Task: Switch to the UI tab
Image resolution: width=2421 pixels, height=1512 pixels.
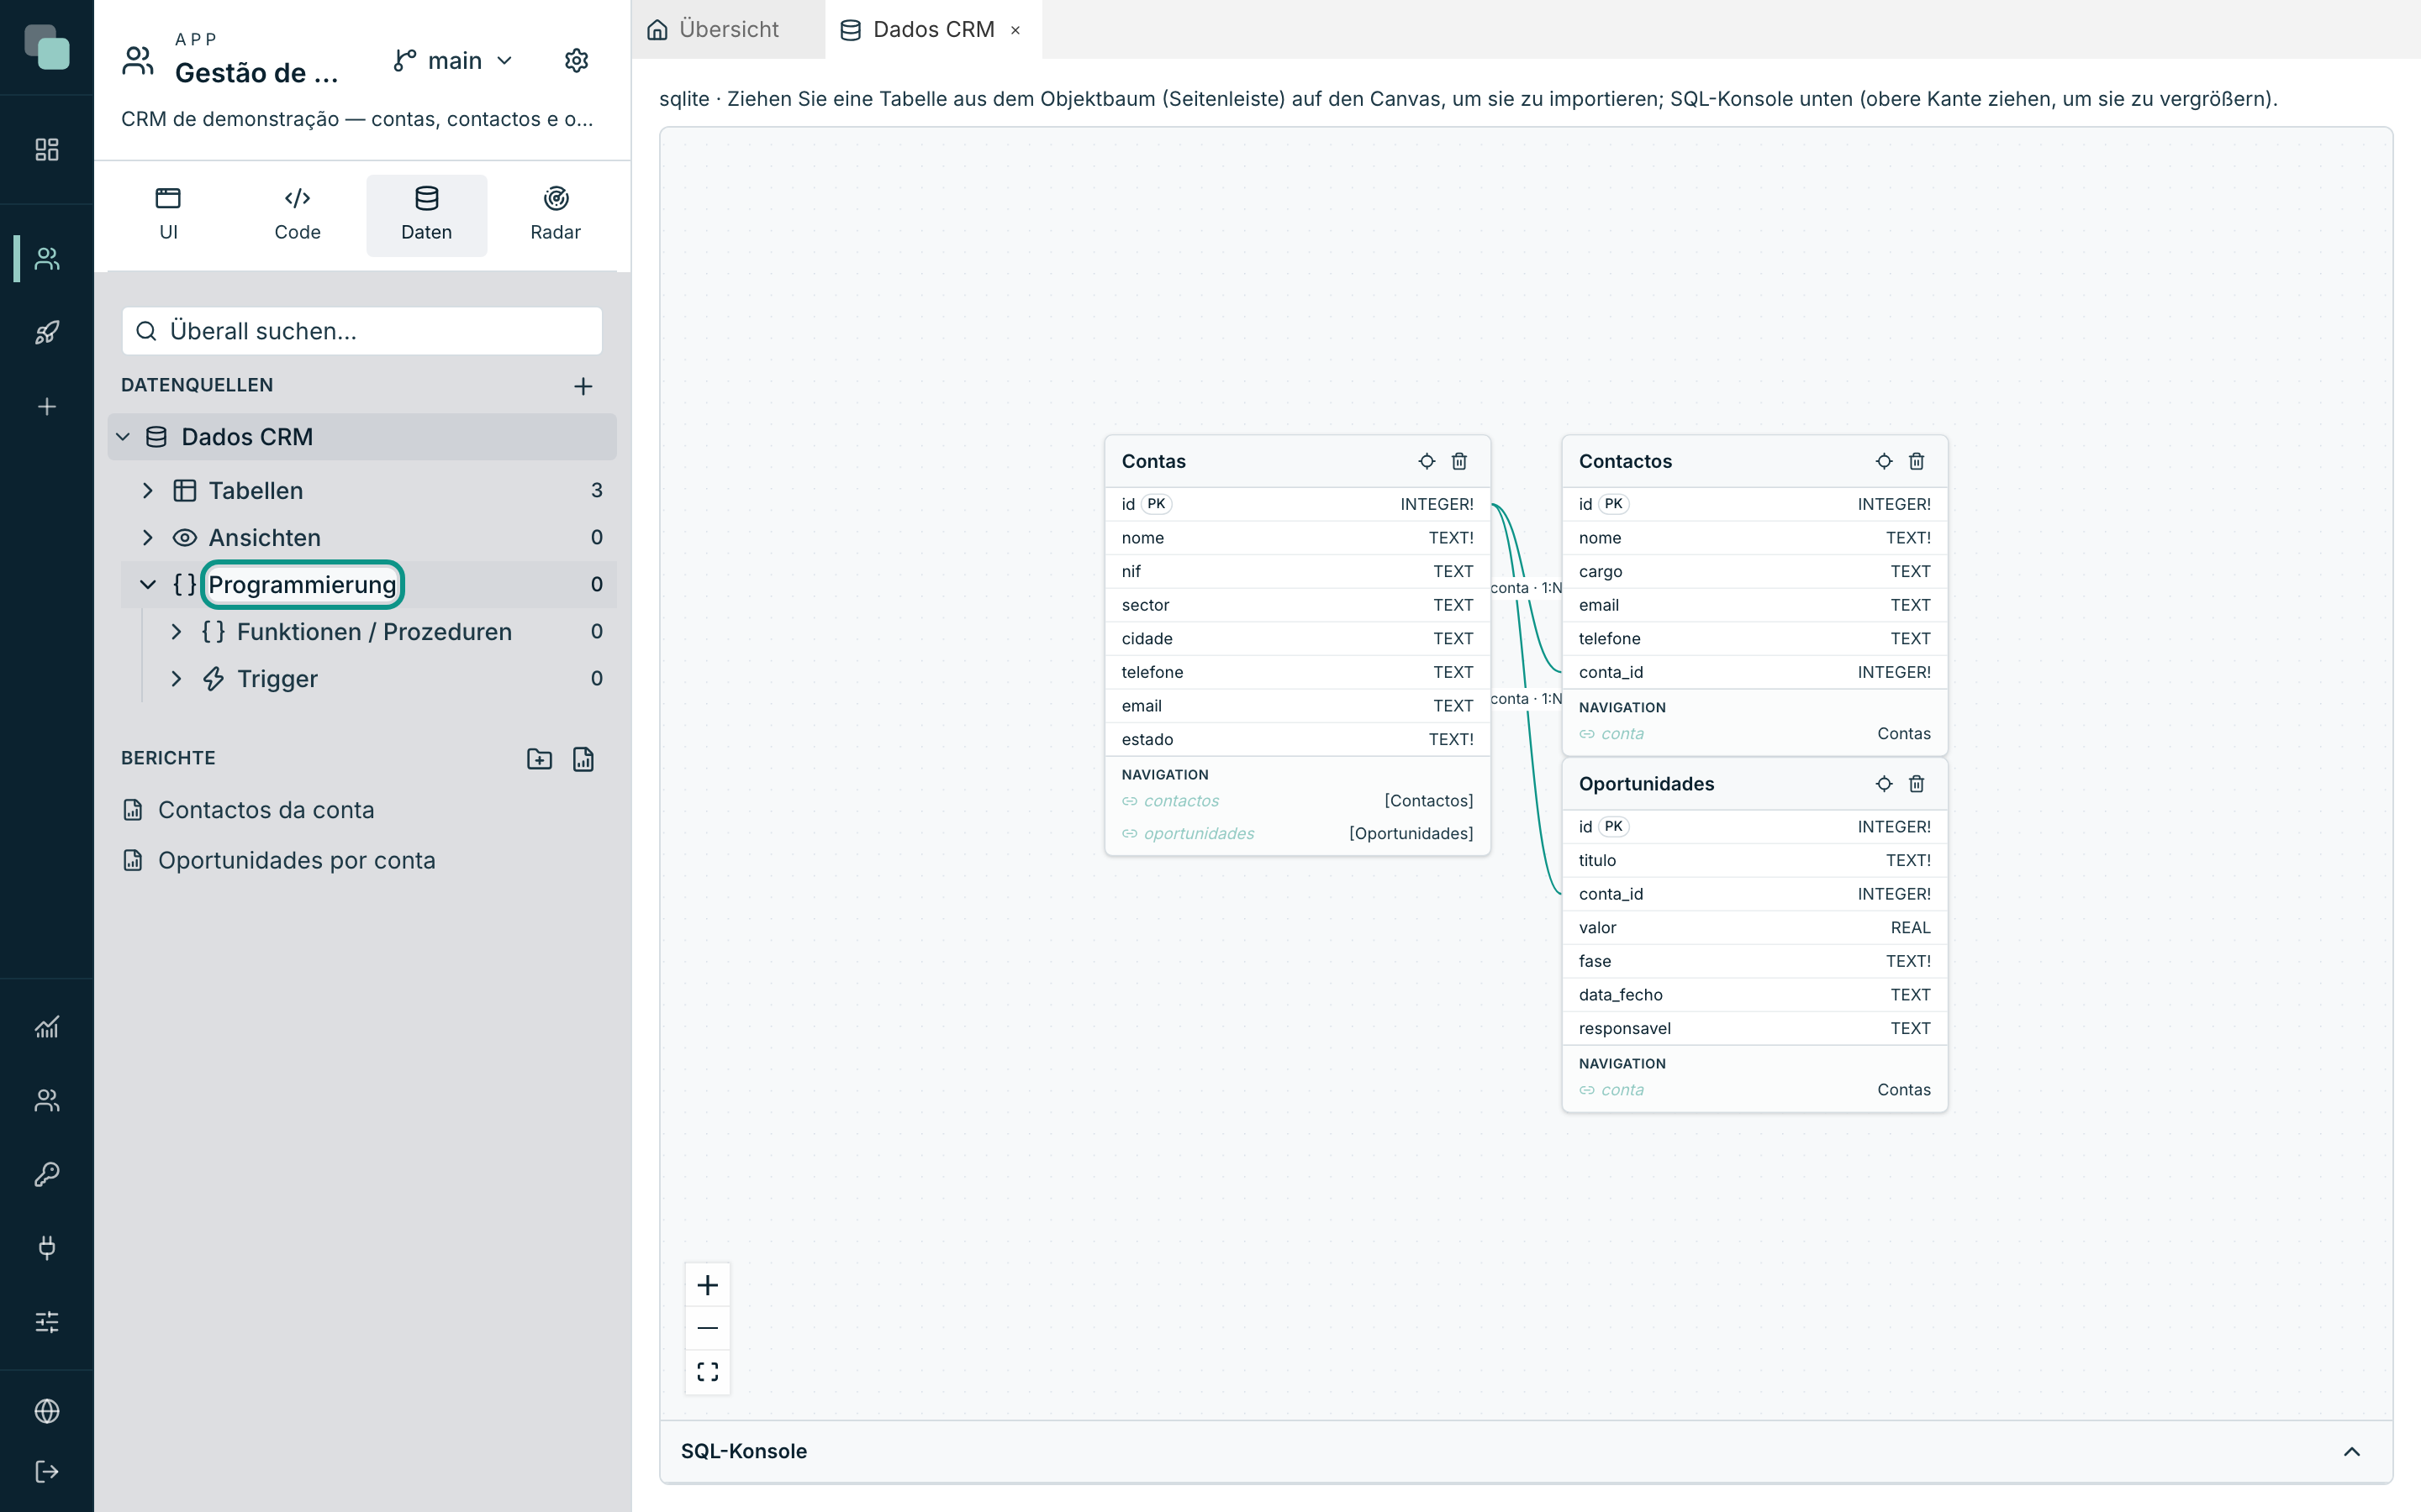Action: (x=168, y=215)
